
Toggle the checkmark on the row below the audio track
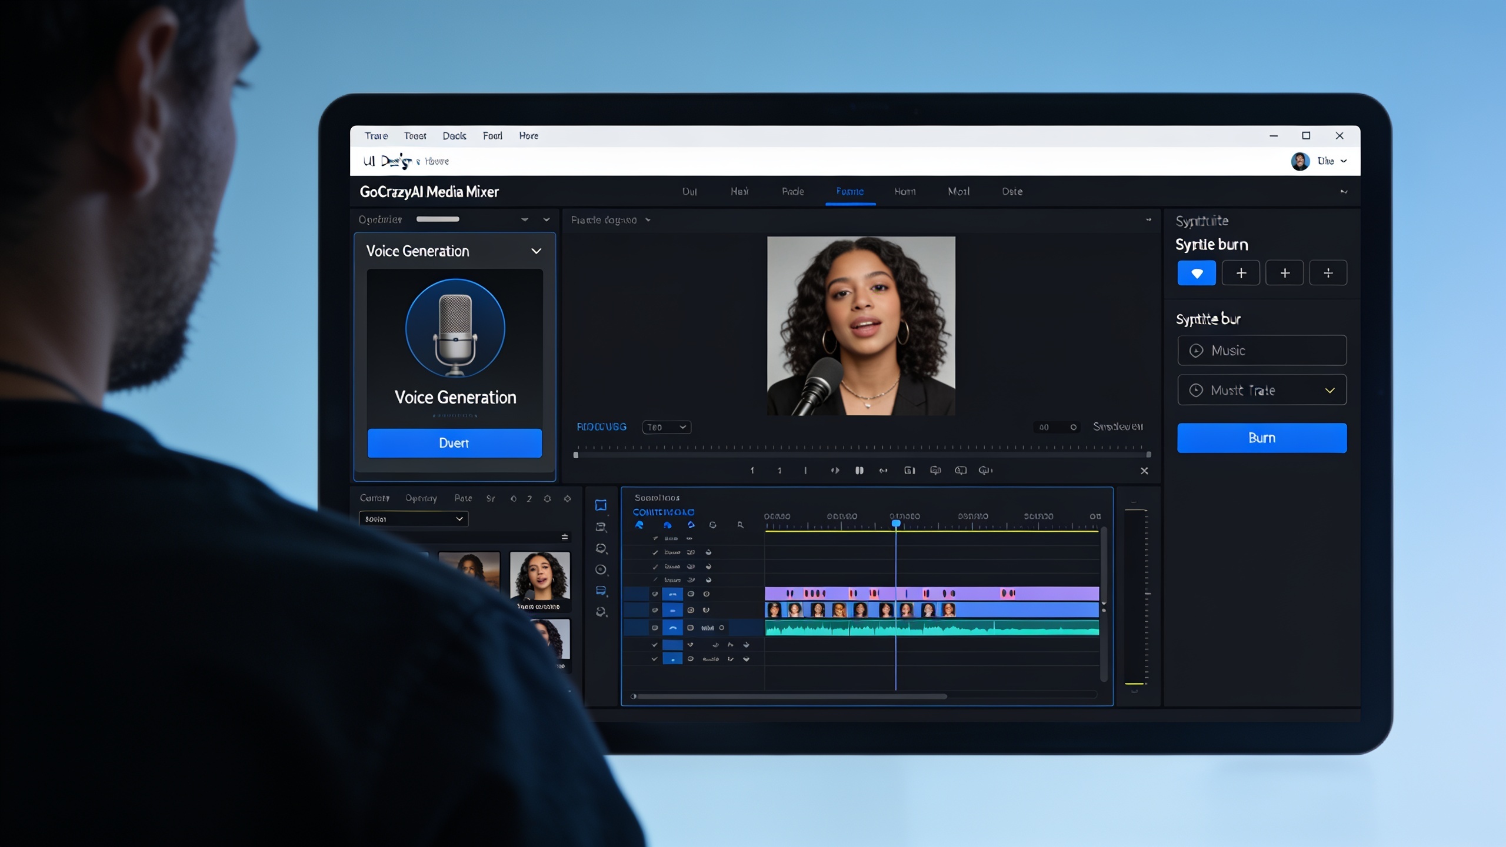[x=654, y=645]
